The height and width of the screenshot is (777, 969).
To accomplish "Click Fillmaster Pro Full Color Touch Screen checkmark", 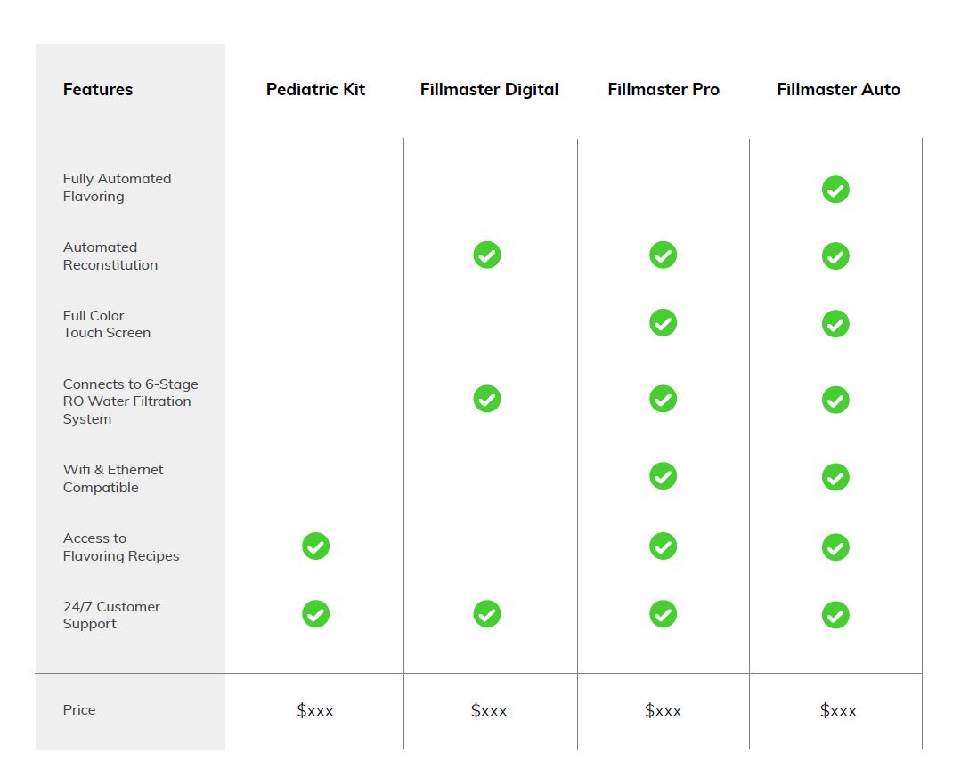I will coord(663,323).
